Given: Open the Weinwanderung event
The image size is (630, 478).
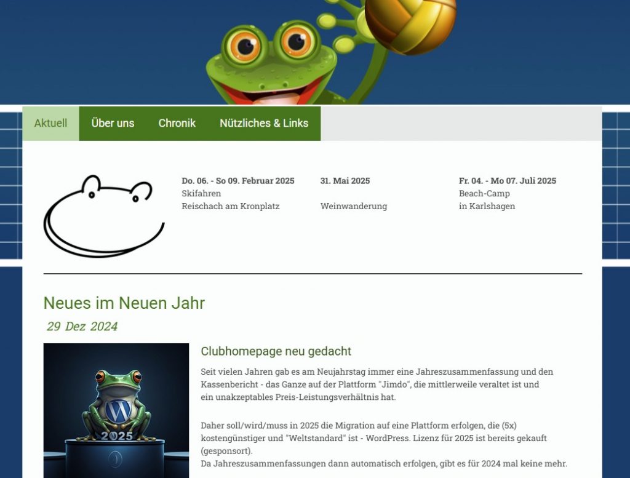Looking at the screenshot, I should [353, 206].
